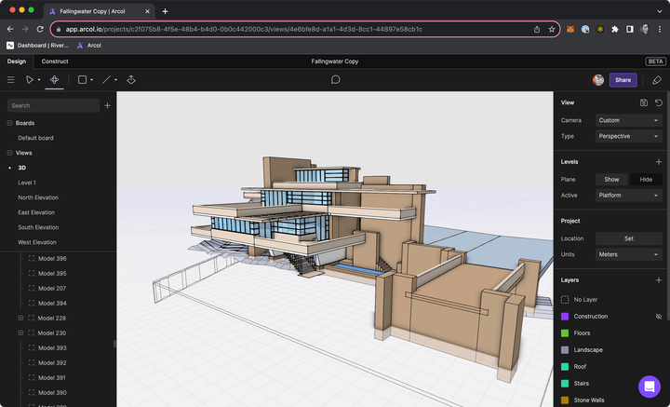Open the Arcol bookmark
The image size is (670, 407).
[x=89, y=46]
